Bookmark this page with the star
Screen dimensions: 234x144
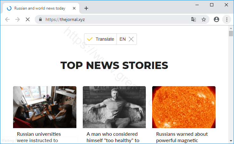pyautogui.click(x=204, y=19)
